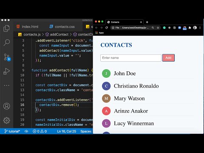Click the red A initial avatar
The image size is (204, 153).
[106, 111]
